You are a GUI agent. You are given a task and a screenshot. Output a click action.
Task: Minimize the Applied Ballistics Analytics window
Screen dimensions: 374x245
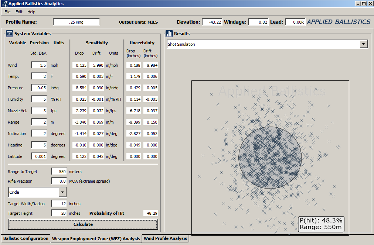click(x=358, y=4)
